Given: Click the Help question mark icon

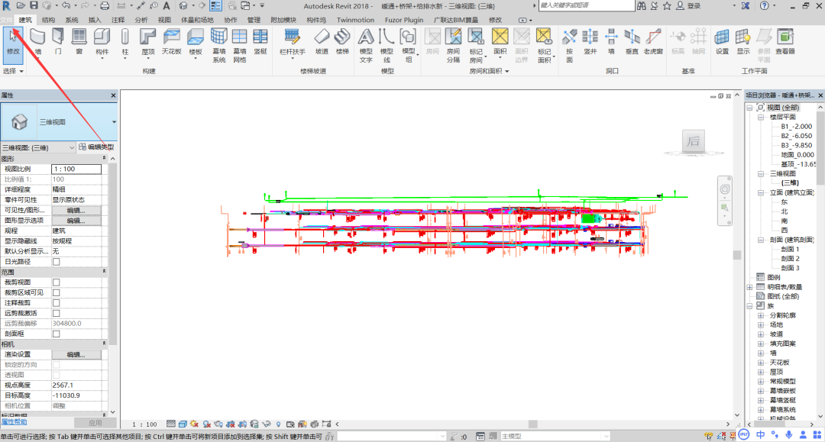Looking at the screenshot, I should tap(764, 6).
